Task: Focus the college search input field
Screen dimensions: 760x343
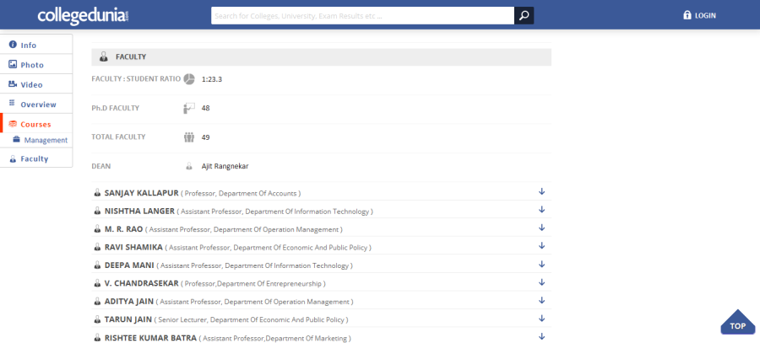Action: coord(362,15)
